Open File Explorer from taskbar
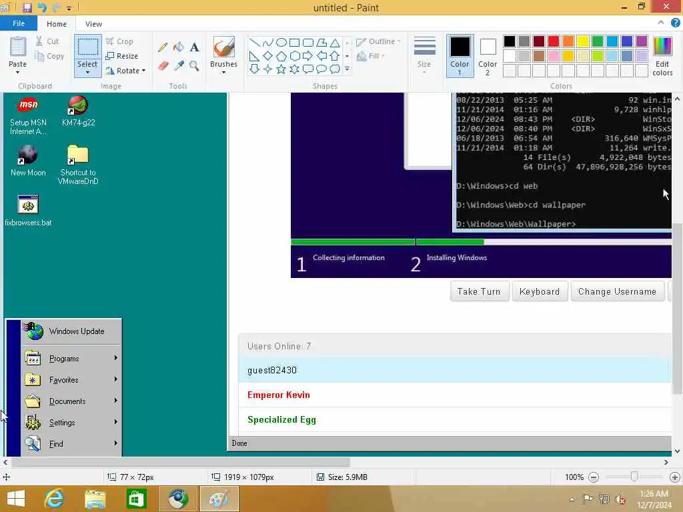 [x=95, y=499]
